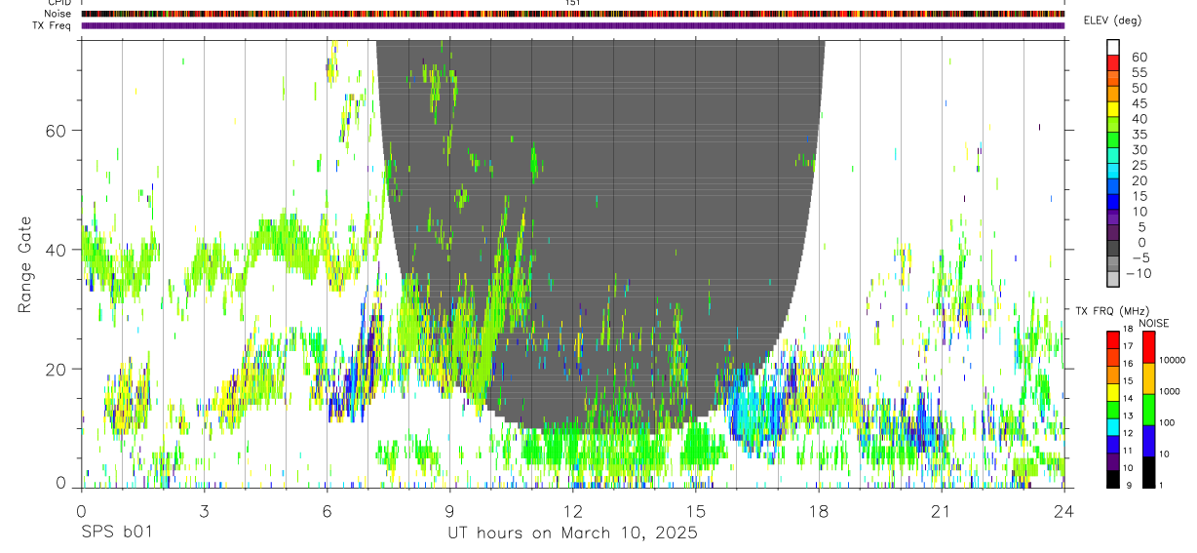Click the 24 hour tick on time axis
Image resolution: width=1197 pixels, height=553 pixels.
(1064, 510)
